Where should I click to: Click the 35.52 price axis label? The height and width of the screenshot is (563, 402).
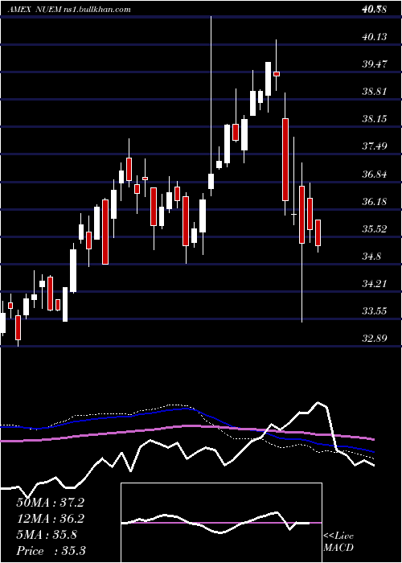[x=375, y=228]
